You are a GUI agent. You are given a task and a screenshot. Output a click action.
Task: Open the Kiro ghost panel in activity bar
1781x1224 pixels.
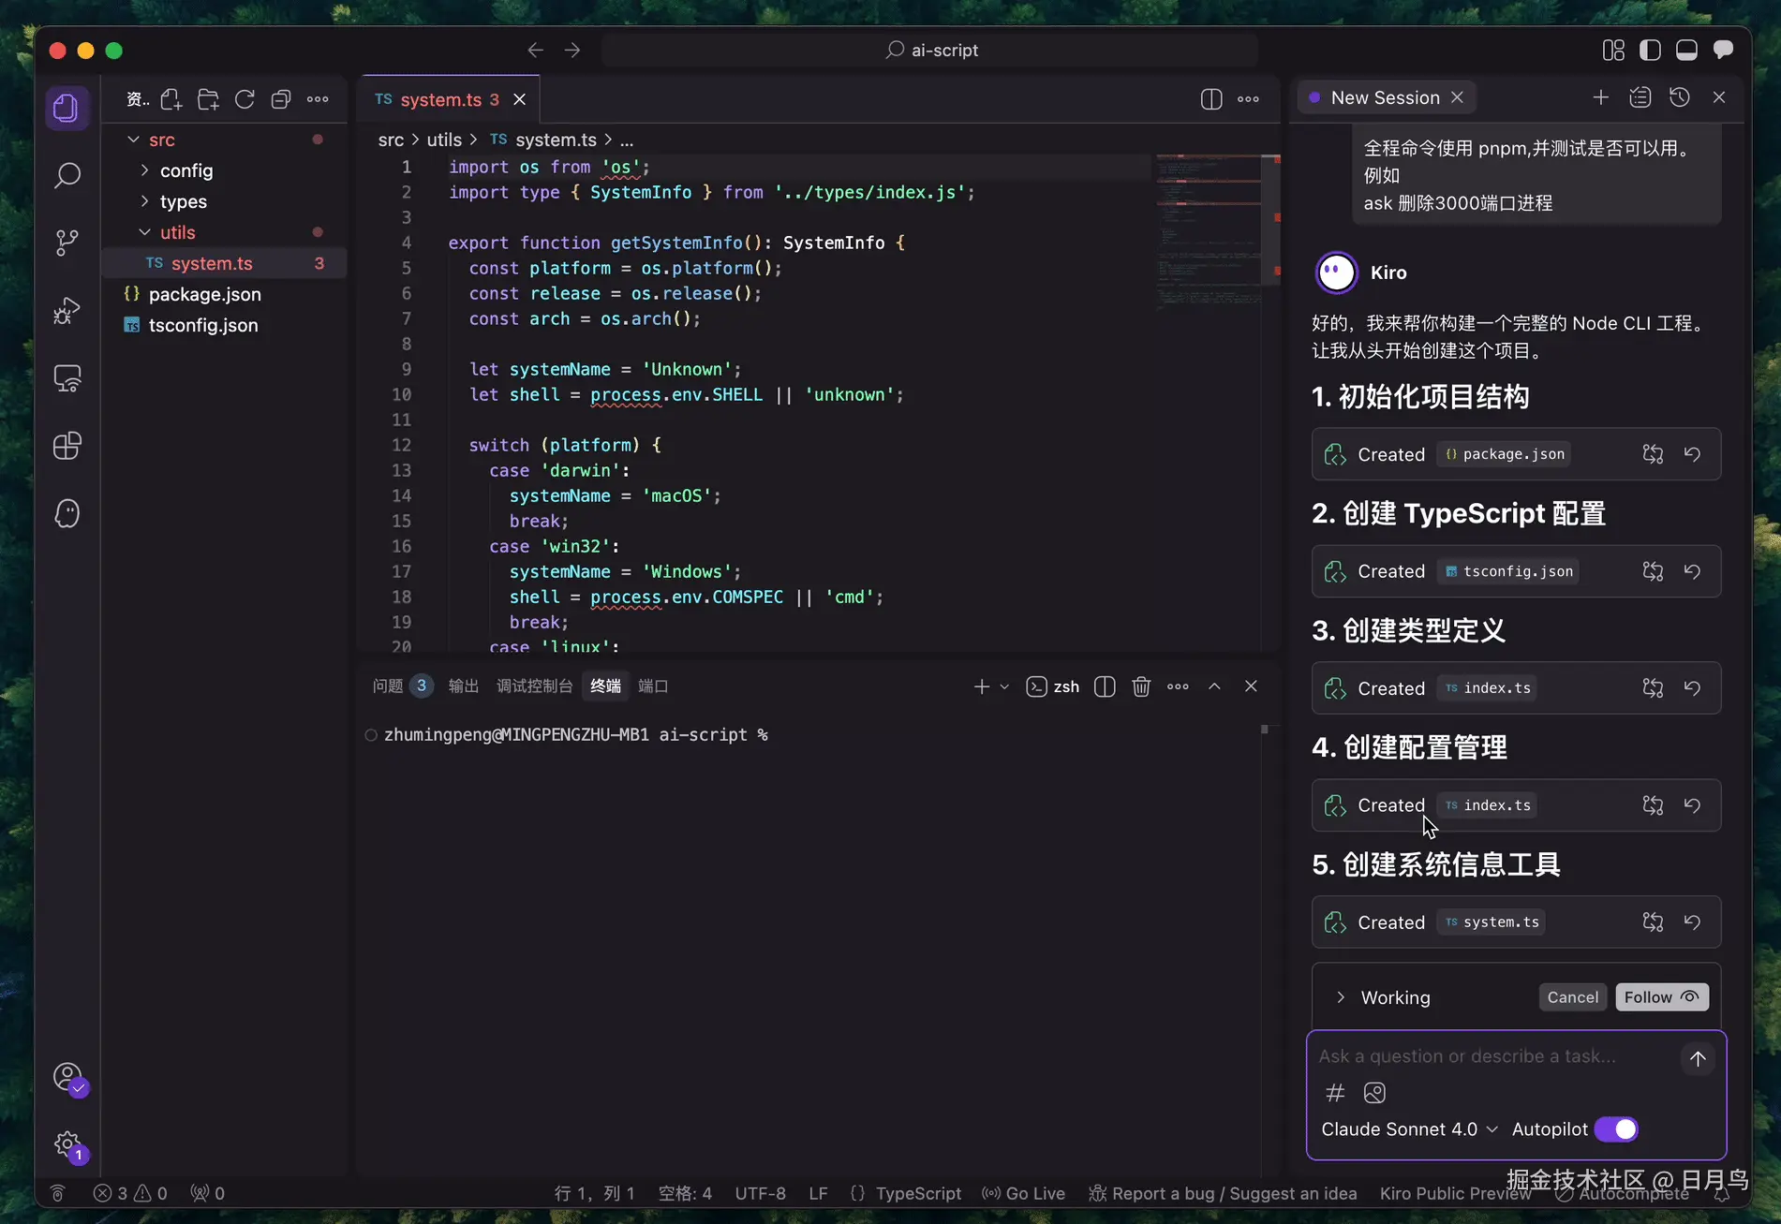coord(67,513)
